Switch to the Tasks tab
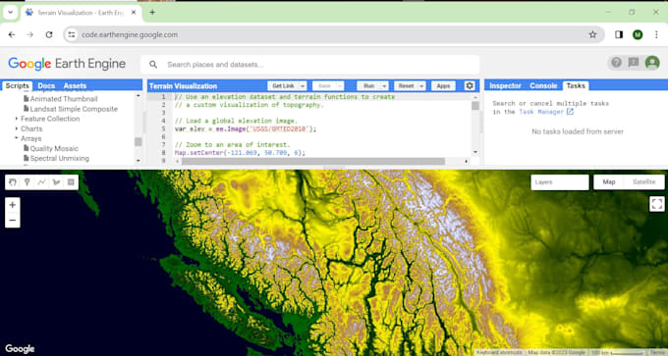 [x=576, y=86]
